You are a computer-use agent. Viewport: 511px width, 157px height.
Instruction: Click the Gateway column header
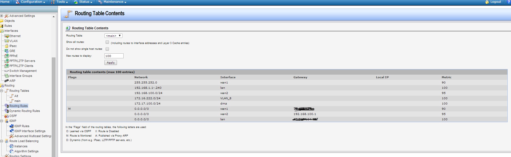(300, 77)
